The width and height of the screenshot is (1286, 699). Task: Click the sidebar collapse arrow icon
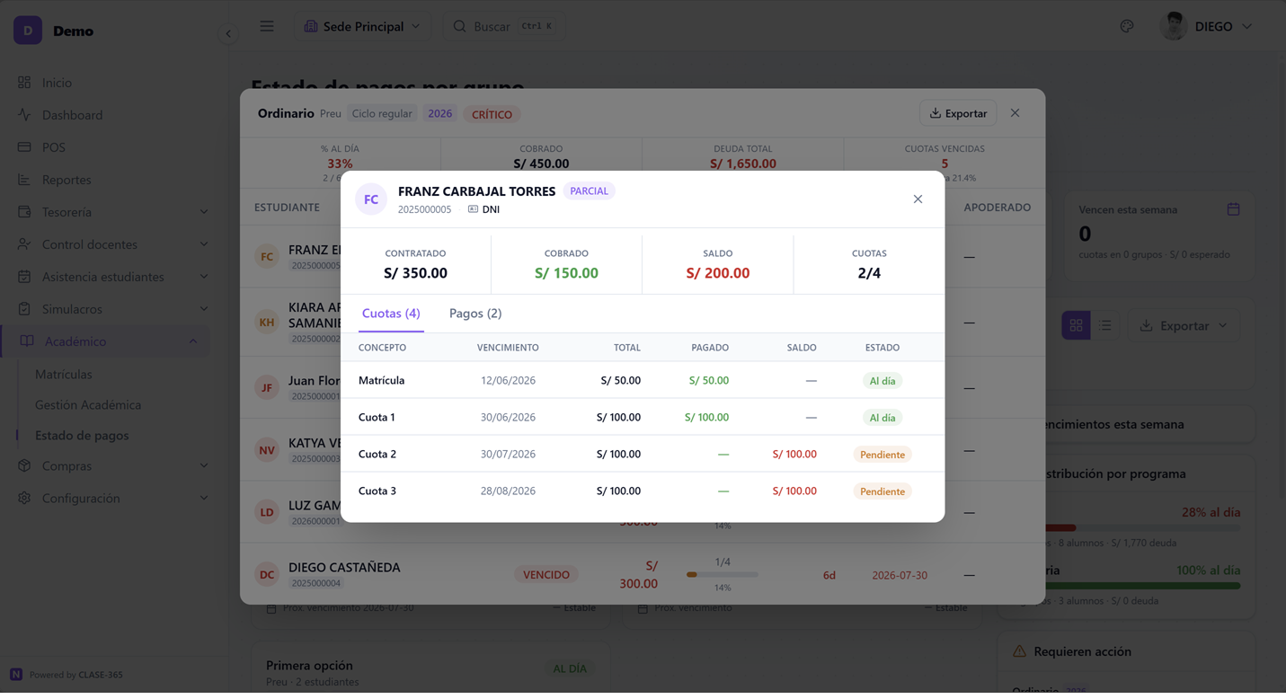[x=228, y=33]
